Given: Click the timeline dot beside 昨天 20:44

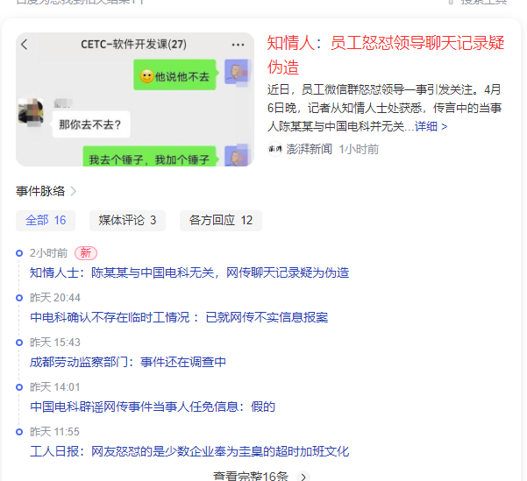Looking at the screenshot, I should 19,298.
